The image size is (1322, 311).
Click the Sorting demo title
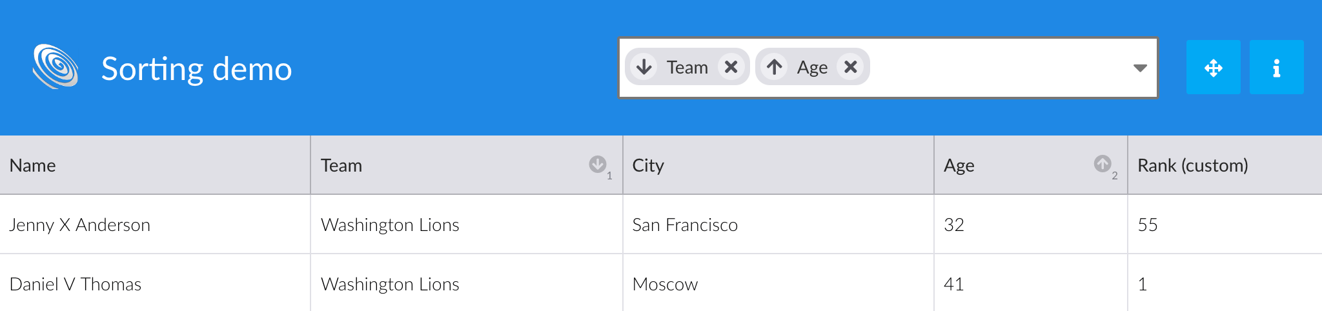[x=197, y=69]
